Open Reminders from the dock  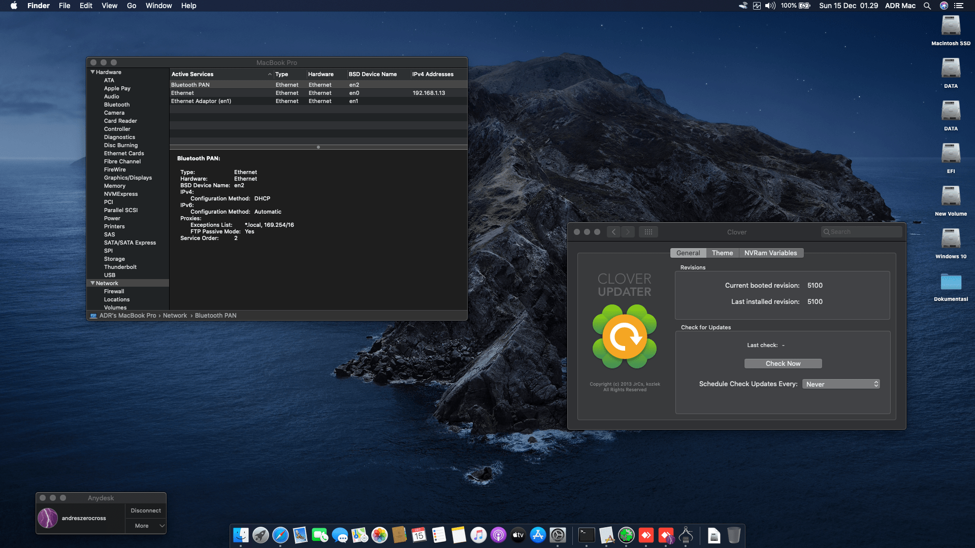click(439, 535)
